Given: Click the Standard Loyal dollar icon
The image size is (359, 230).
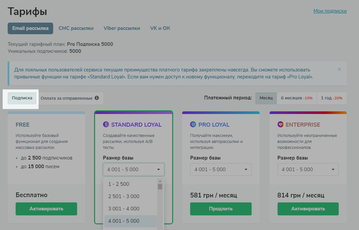Looking at the screenshot, I should [106, 125].
